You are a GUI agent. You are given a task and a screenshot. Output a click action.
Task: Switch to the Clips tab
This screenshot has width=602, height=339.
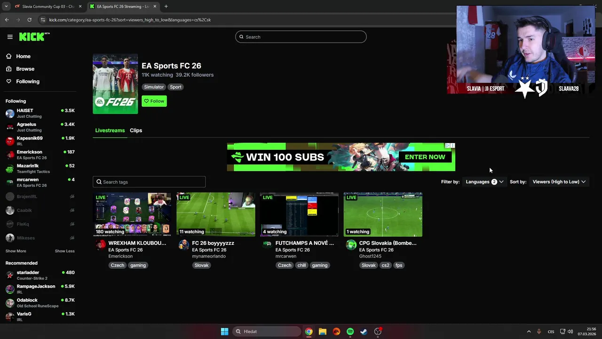tap(136, 130)
